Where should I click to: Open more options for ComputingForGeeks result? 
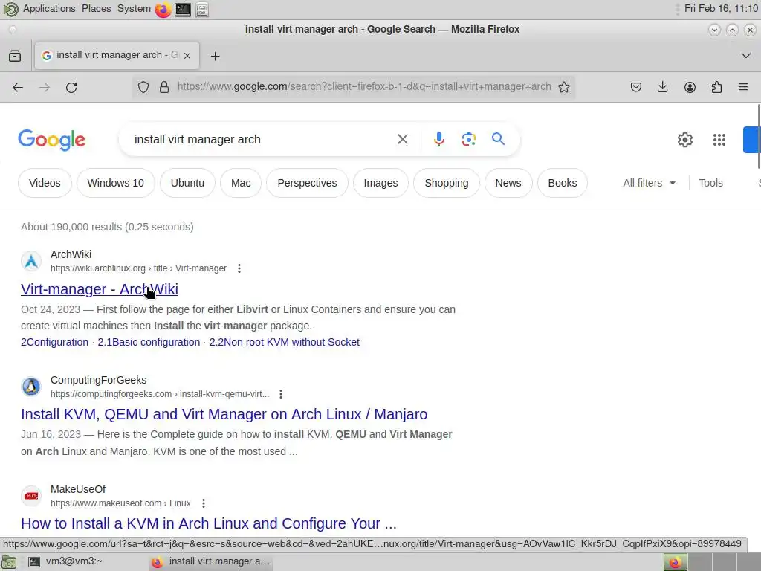(x=281, y=394)
